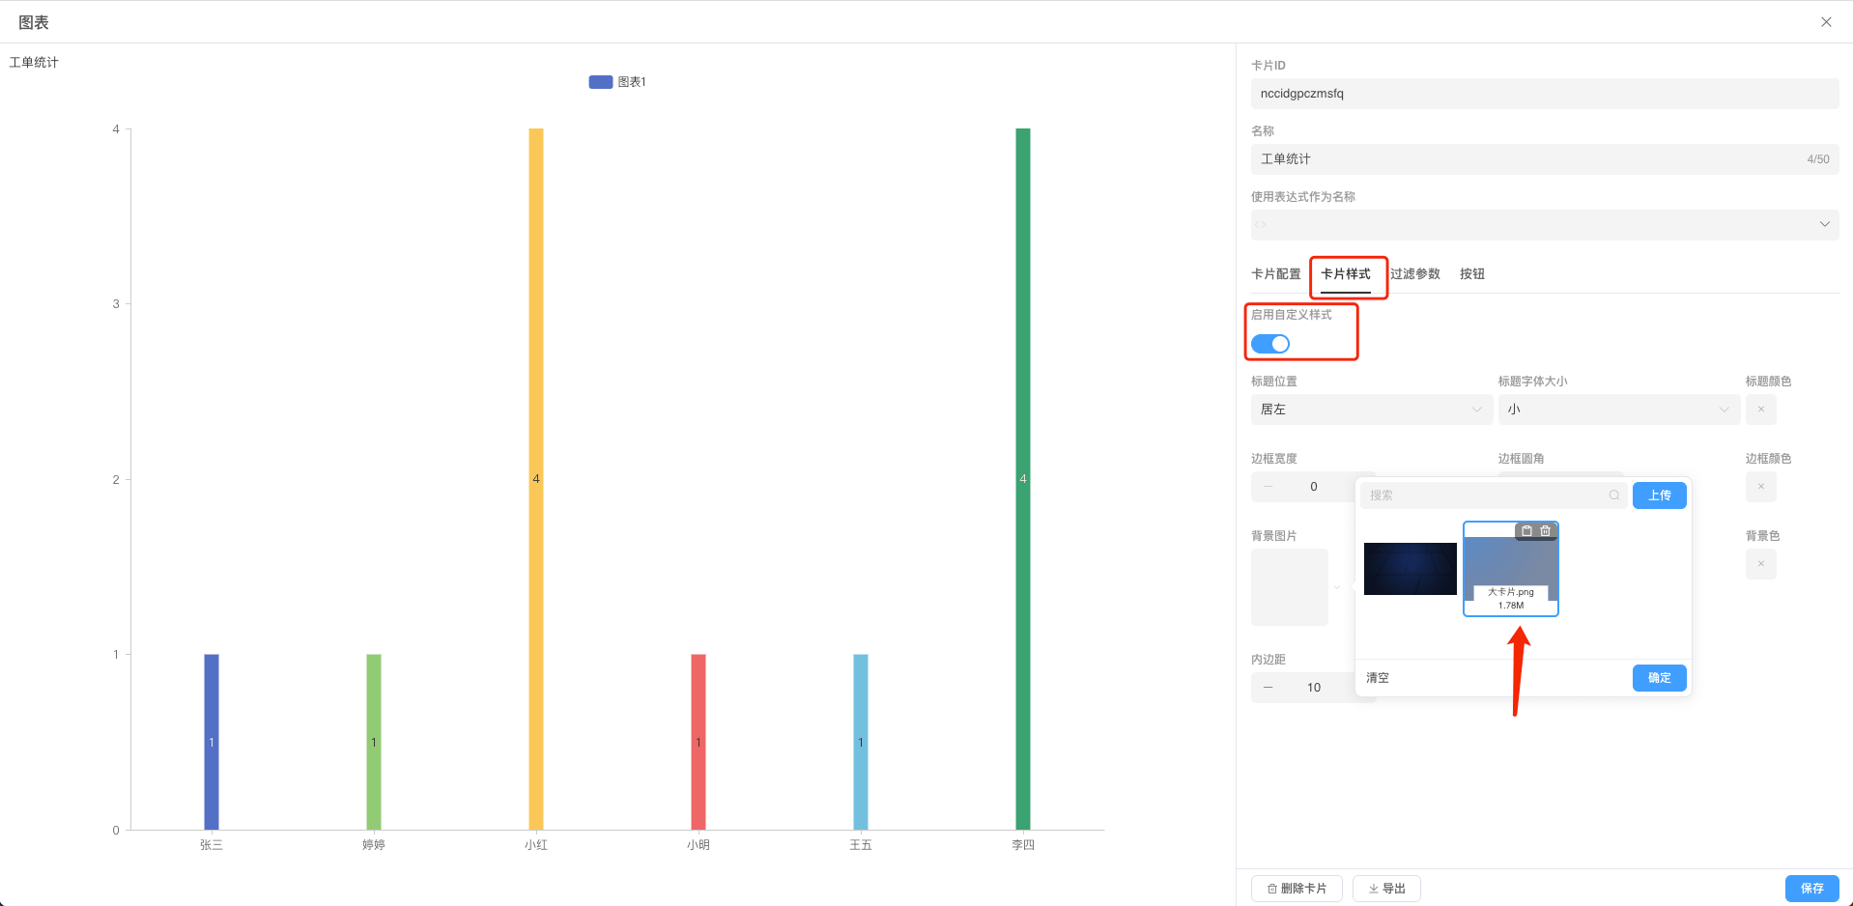Open the 过滤参数 tab
This screenshot has height=906, width=1853.
pyautogui.click(x=1415, y=274)
